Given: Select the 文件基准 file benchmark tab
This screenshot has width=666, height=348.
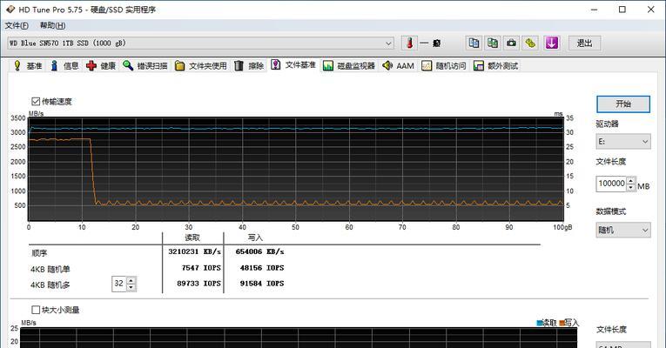Looking at the screenshot, I should pos(294,65).
